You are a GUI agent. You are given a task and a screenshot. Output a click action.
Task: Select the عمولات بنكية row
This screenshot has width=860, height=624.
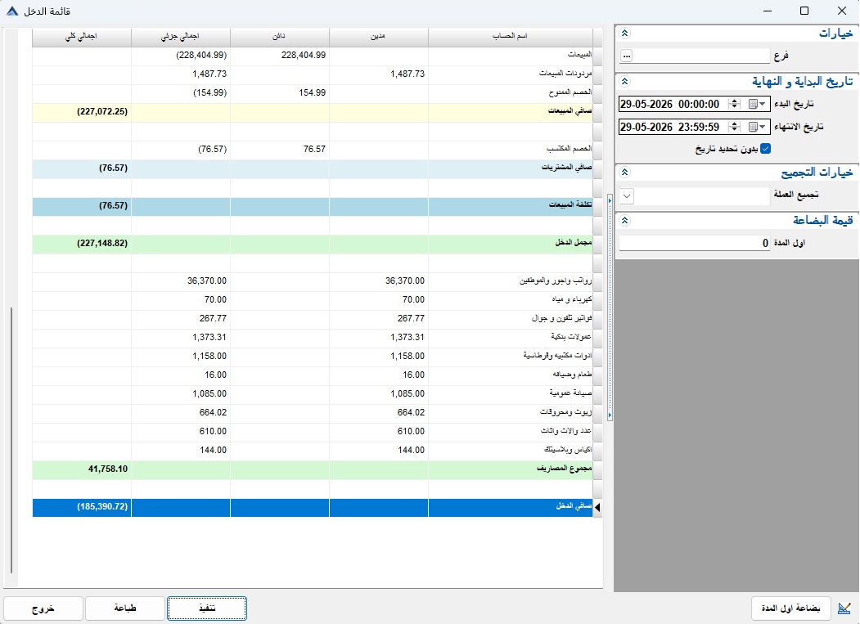[x=313, y=337]
